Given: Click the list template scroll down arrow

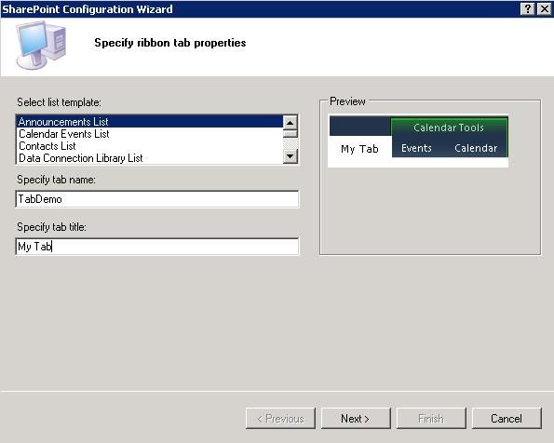Looking at the screenshot, I should pyautogui.click(x=291, y=155).
